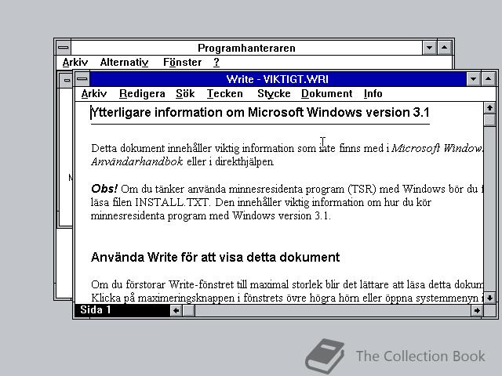Open Arkiv menu in Programhanteraren window
Screen dimensions: 502x376
pyautogui.click(x=75, y=62)
